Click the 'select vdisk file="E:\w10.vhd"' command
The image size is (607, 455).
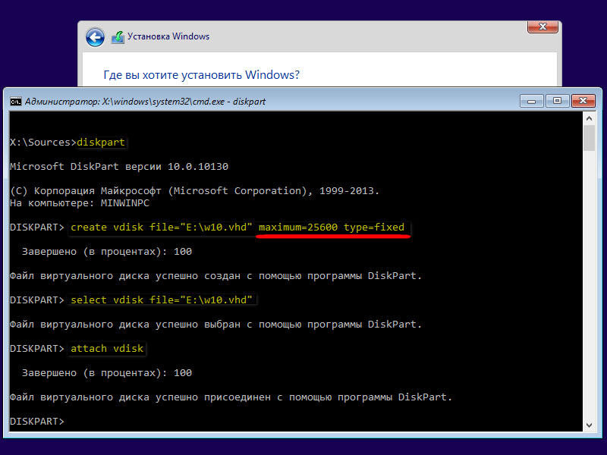(162, 300)
